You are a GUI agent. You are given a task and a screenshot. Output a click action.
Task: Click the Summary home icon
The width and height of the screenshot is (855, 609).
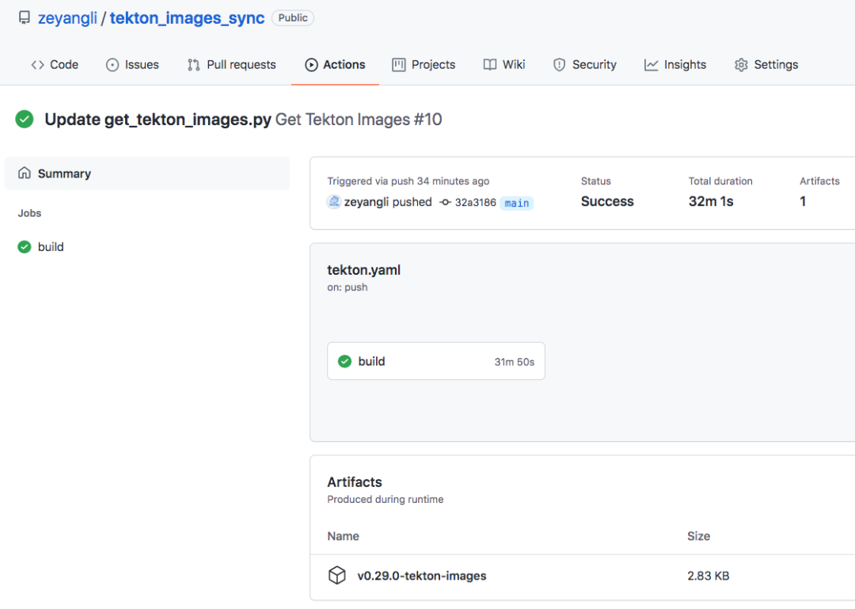(x=25, y=173)
